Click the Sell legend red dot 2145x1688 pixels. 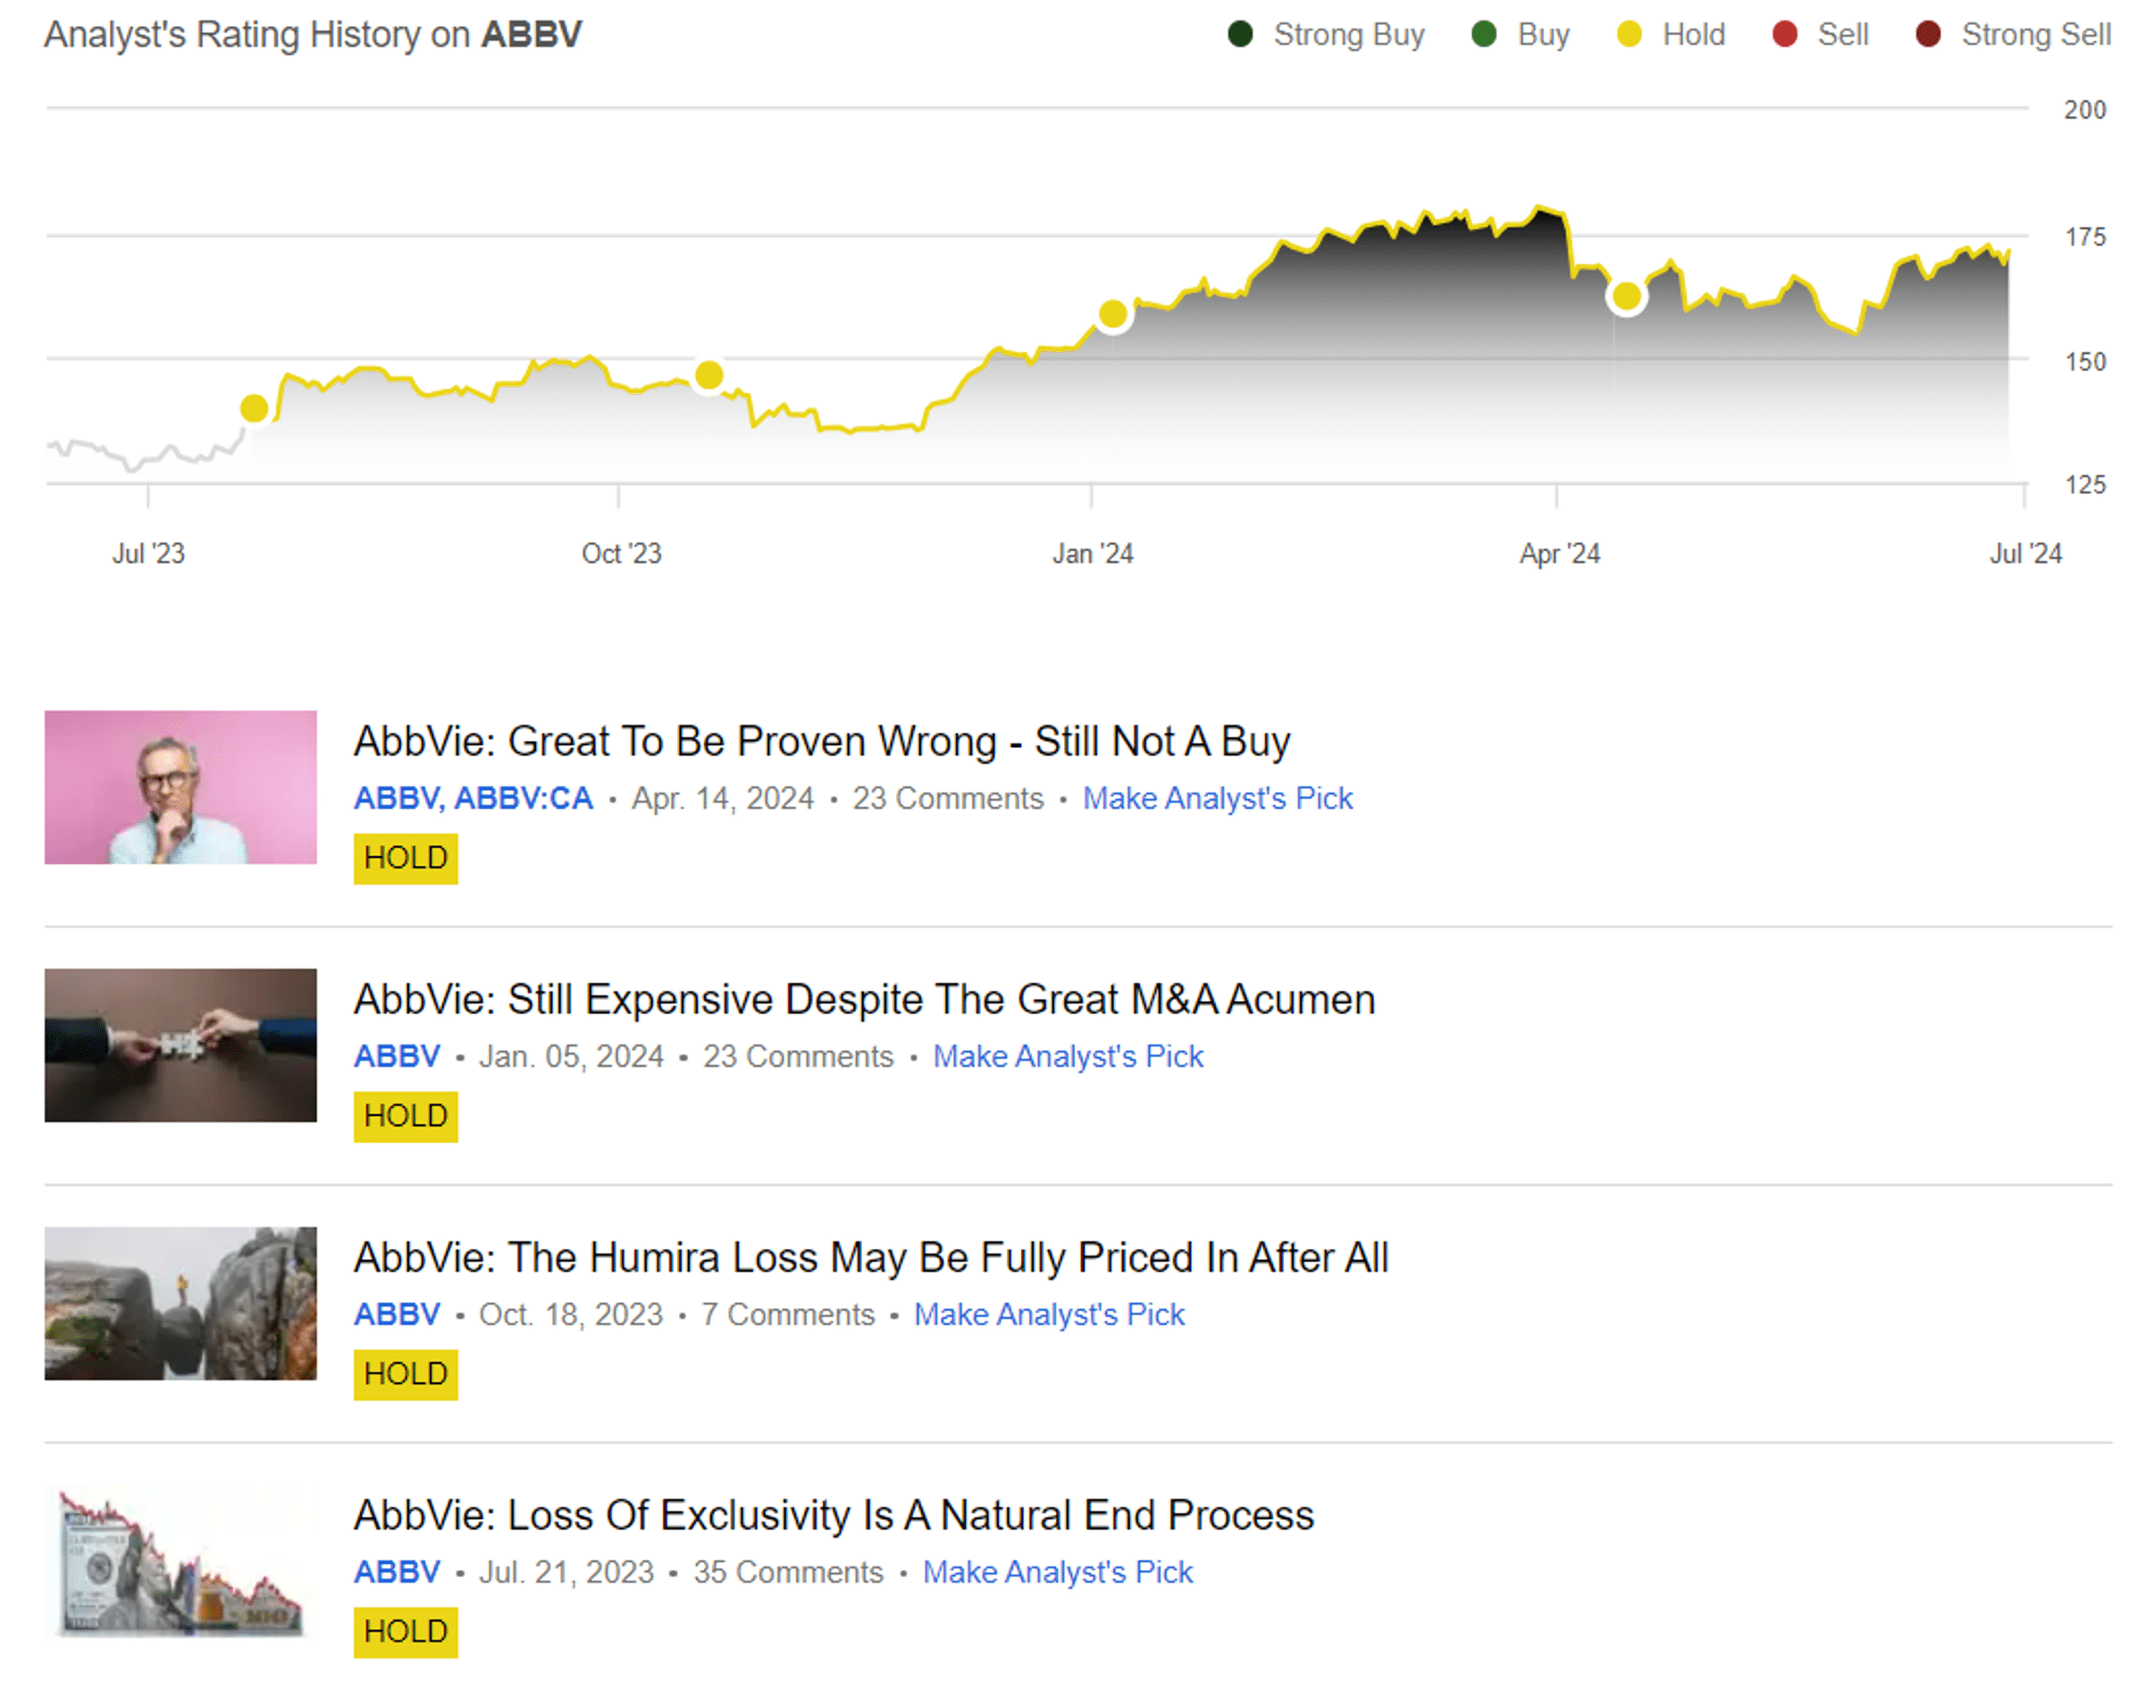click(x=1783, y=35)
